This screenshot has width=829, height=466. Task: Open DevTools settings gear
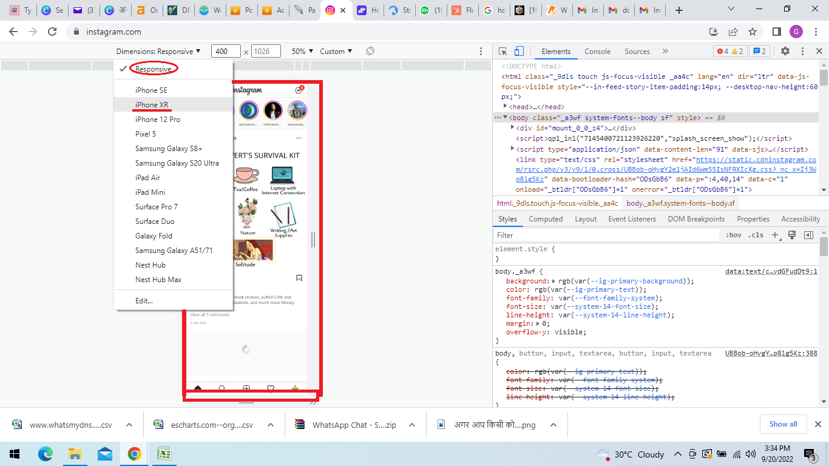785,51
